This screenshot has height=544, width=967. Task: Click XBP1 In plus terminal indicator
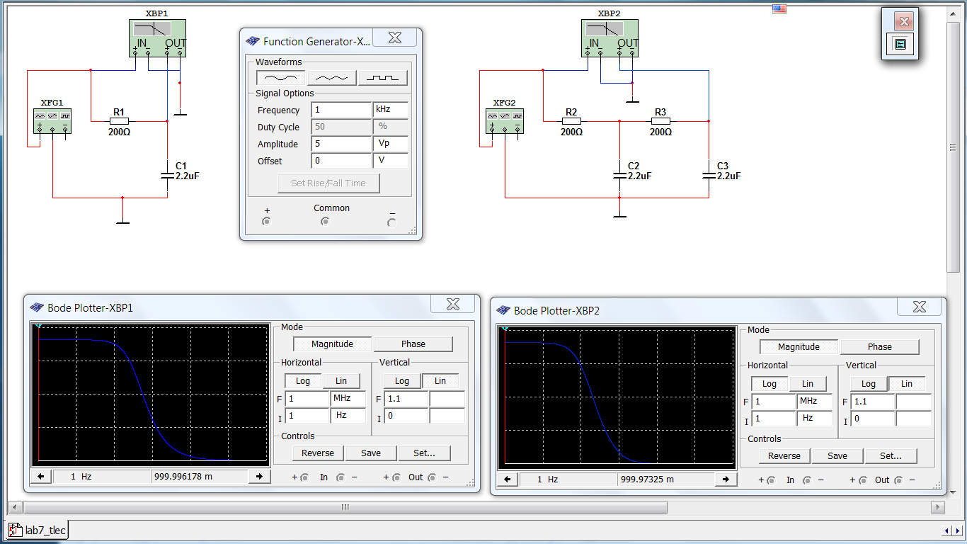point(304,477)
